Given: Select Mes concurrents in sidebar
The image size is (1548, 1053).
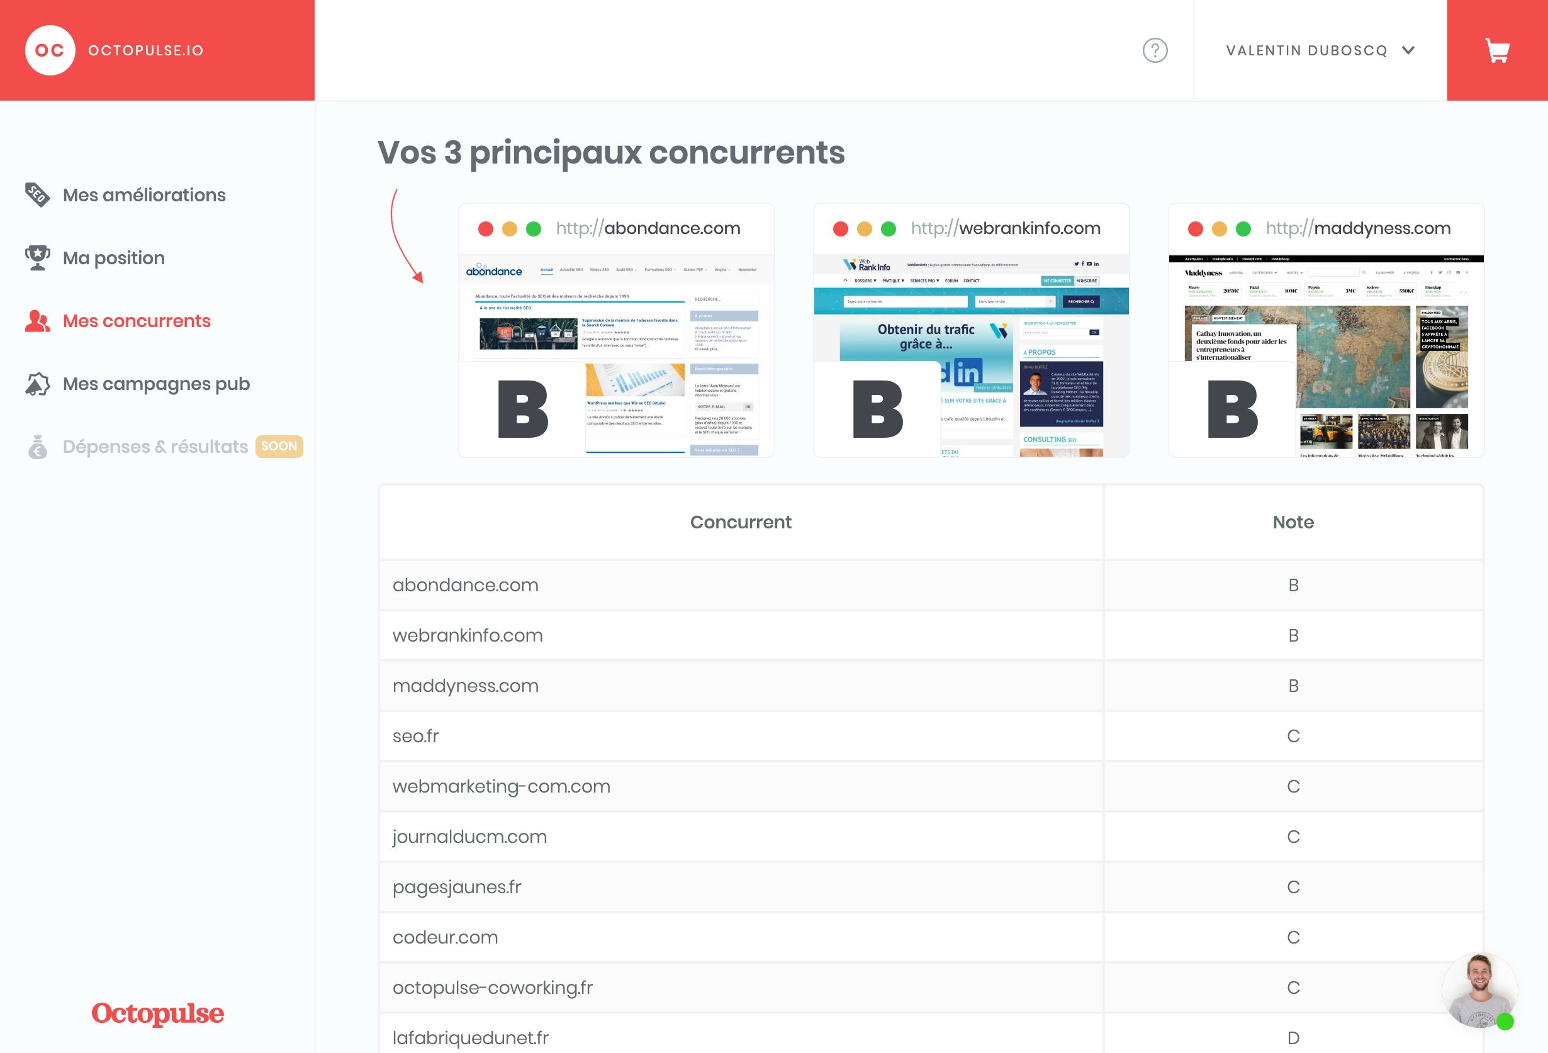Looking at the screenshot, I should coord(137,321).
